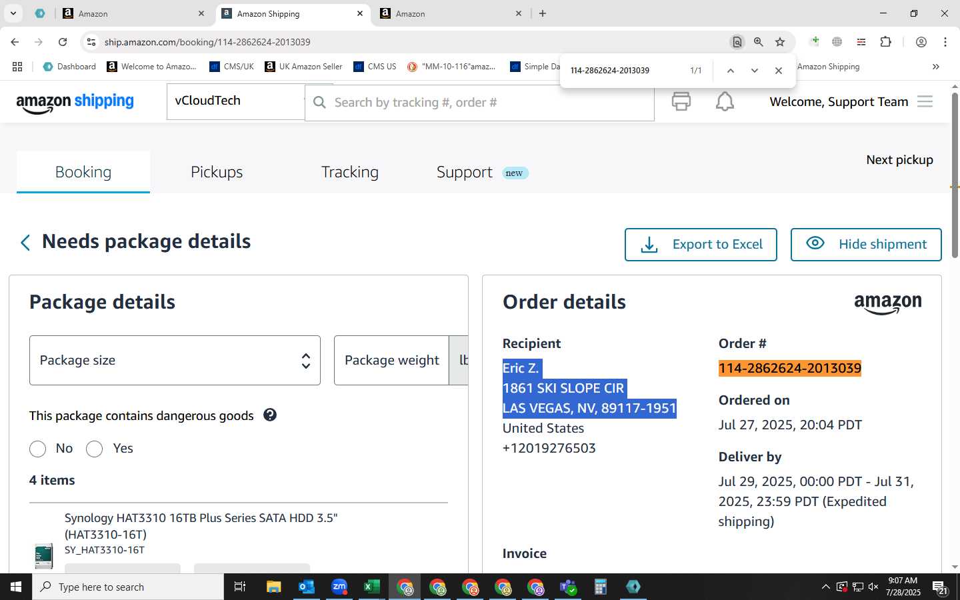Open Windows Start menu
This screenshot has width=960, height=600.
(x=16, y=587)
